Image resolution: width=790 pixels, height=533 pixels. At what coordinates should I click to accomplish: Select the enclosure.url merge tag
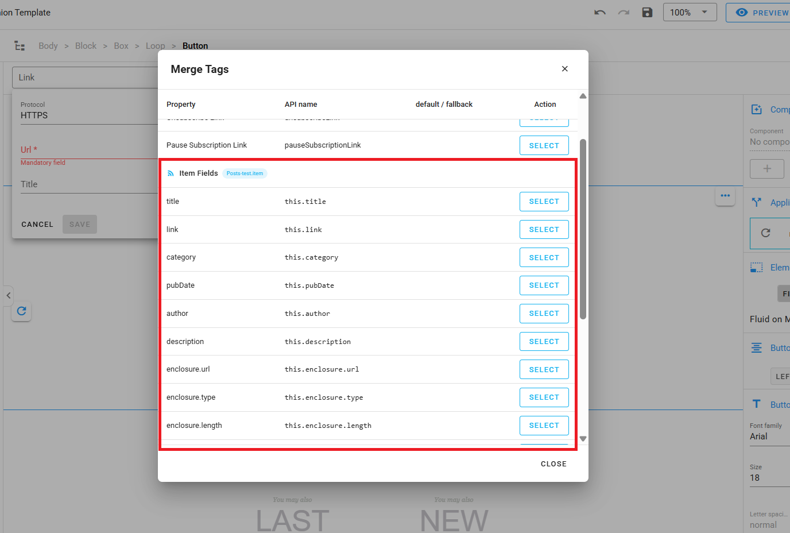coord(544,369)
